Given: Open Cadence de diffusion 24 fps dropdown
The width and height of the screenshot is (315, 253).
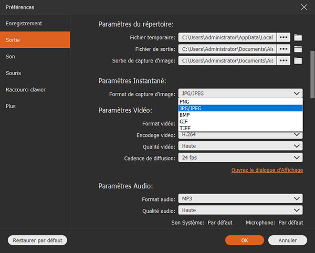Looking at the screenshot, I should click(x=240, y=157).
